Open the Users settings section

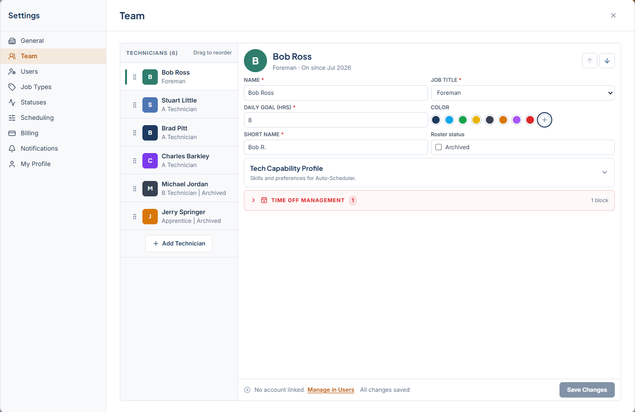pyautogui.click(x=53, y=72)
